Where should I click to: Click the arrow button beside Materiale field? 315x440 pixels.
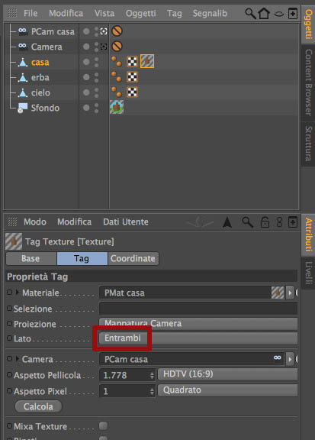[290, 293]
